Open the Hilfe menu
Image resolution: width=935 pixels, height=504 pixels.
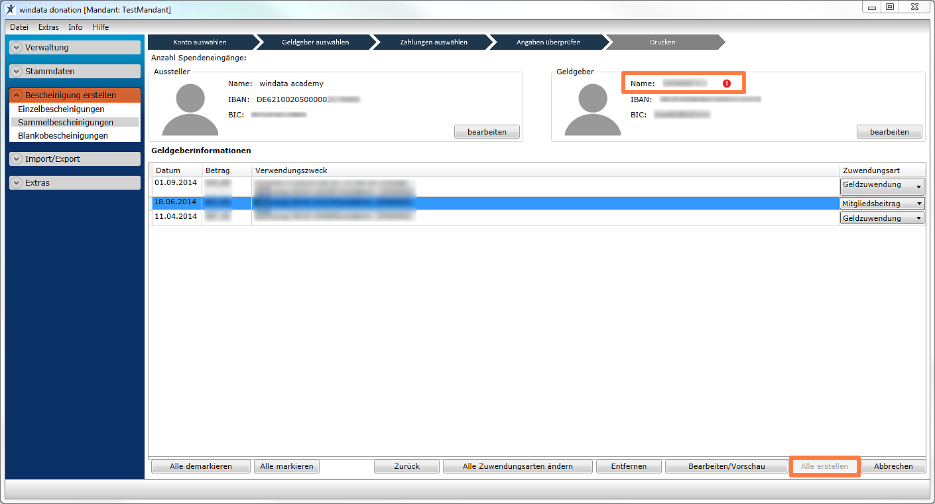[x=101, y=27]
